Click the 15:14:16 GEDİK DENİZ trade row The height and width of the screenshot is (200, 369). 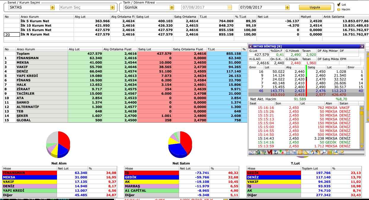coord(304,142)
